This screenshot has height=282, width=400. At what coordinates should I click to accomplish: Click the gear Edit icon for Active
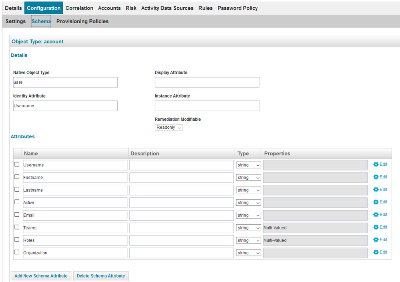[376, 202]
